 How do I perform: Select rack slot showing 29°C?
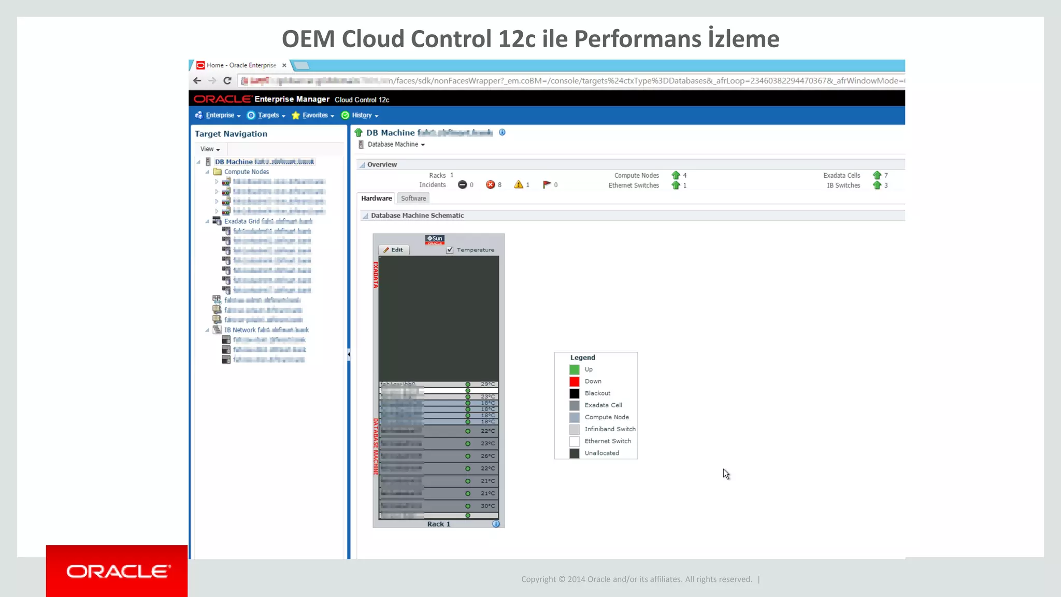(438, 385)
